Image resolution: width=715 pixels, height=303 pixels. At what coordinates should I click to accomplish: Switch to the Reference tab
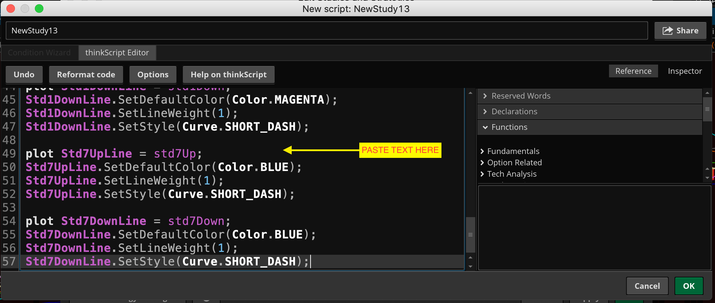click(x=633, y=71)
